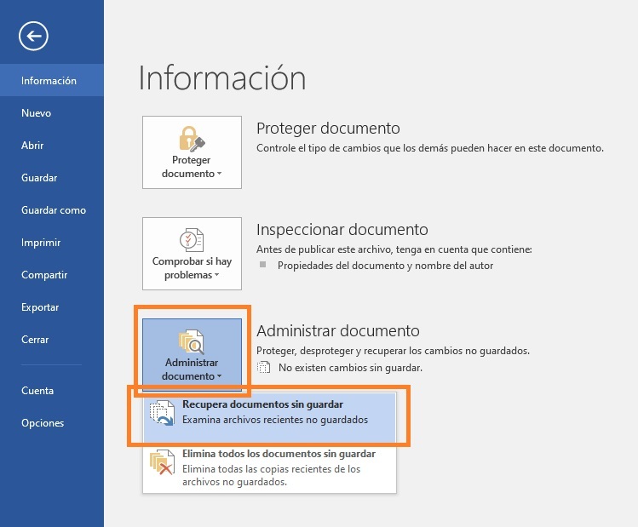The width and height of the screenshot is (638, 527).
Task: Click Propiedades del documento y nombre del autor text
Action: click(385, 266)
